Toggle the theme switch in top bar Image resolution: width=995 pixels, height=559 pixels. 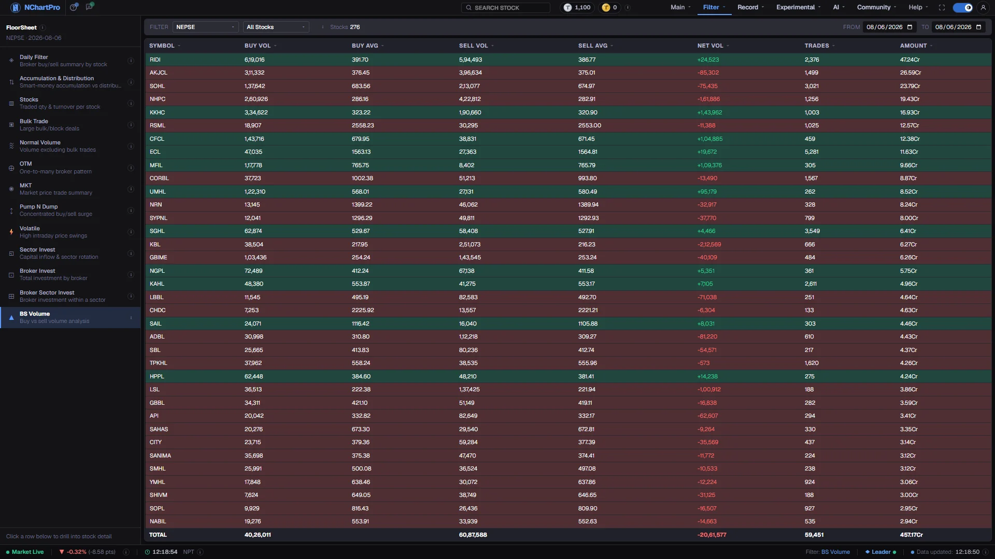[x=963, y=7]
